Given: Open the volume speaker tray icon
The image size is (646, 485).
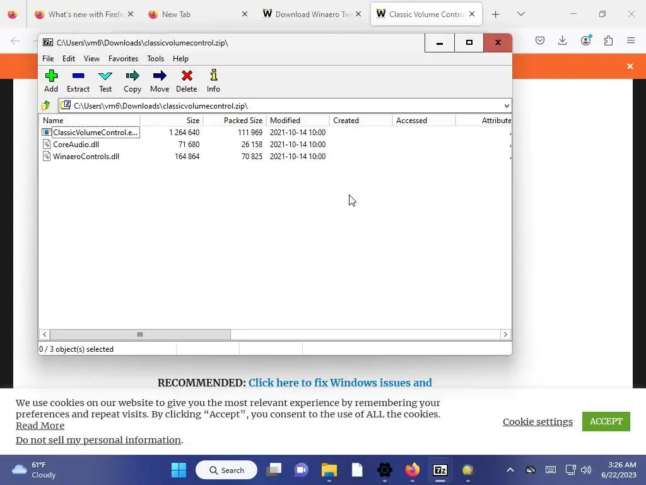Looking at the screenshot, I should coord(586,470).
